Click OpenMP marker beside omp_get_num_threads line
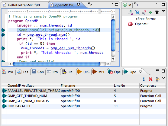This screenshot has height=126, width=168. [x=3, y=48]
